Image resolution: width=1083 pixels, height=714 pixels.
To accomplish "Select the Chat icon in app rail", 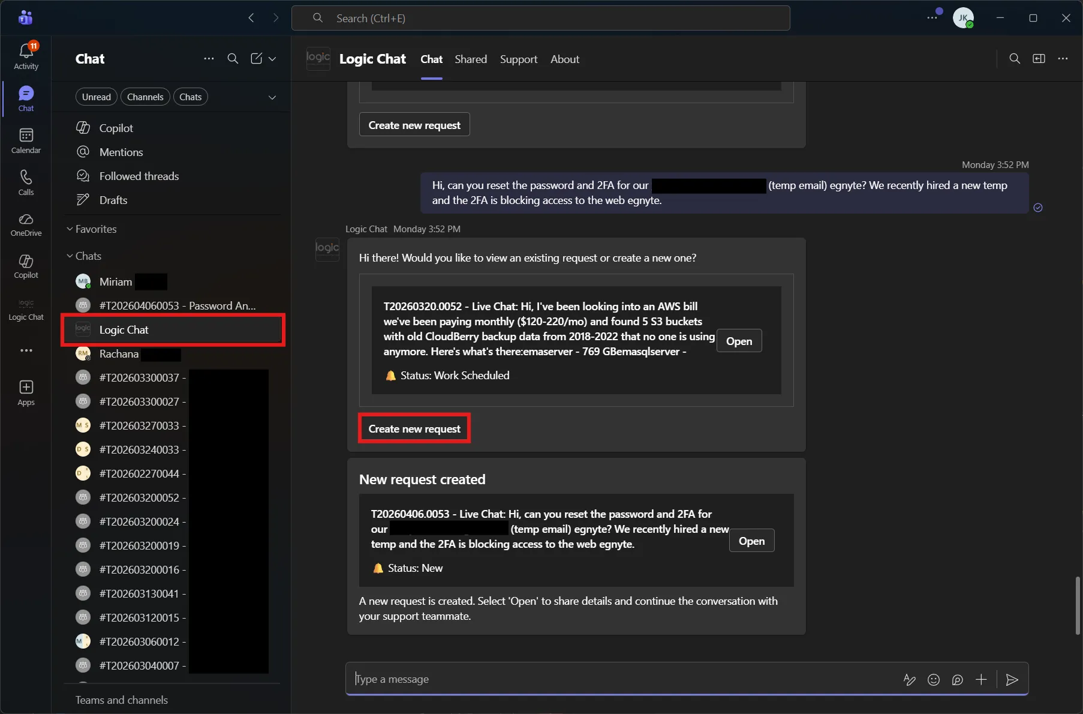I will click(26, 99).
